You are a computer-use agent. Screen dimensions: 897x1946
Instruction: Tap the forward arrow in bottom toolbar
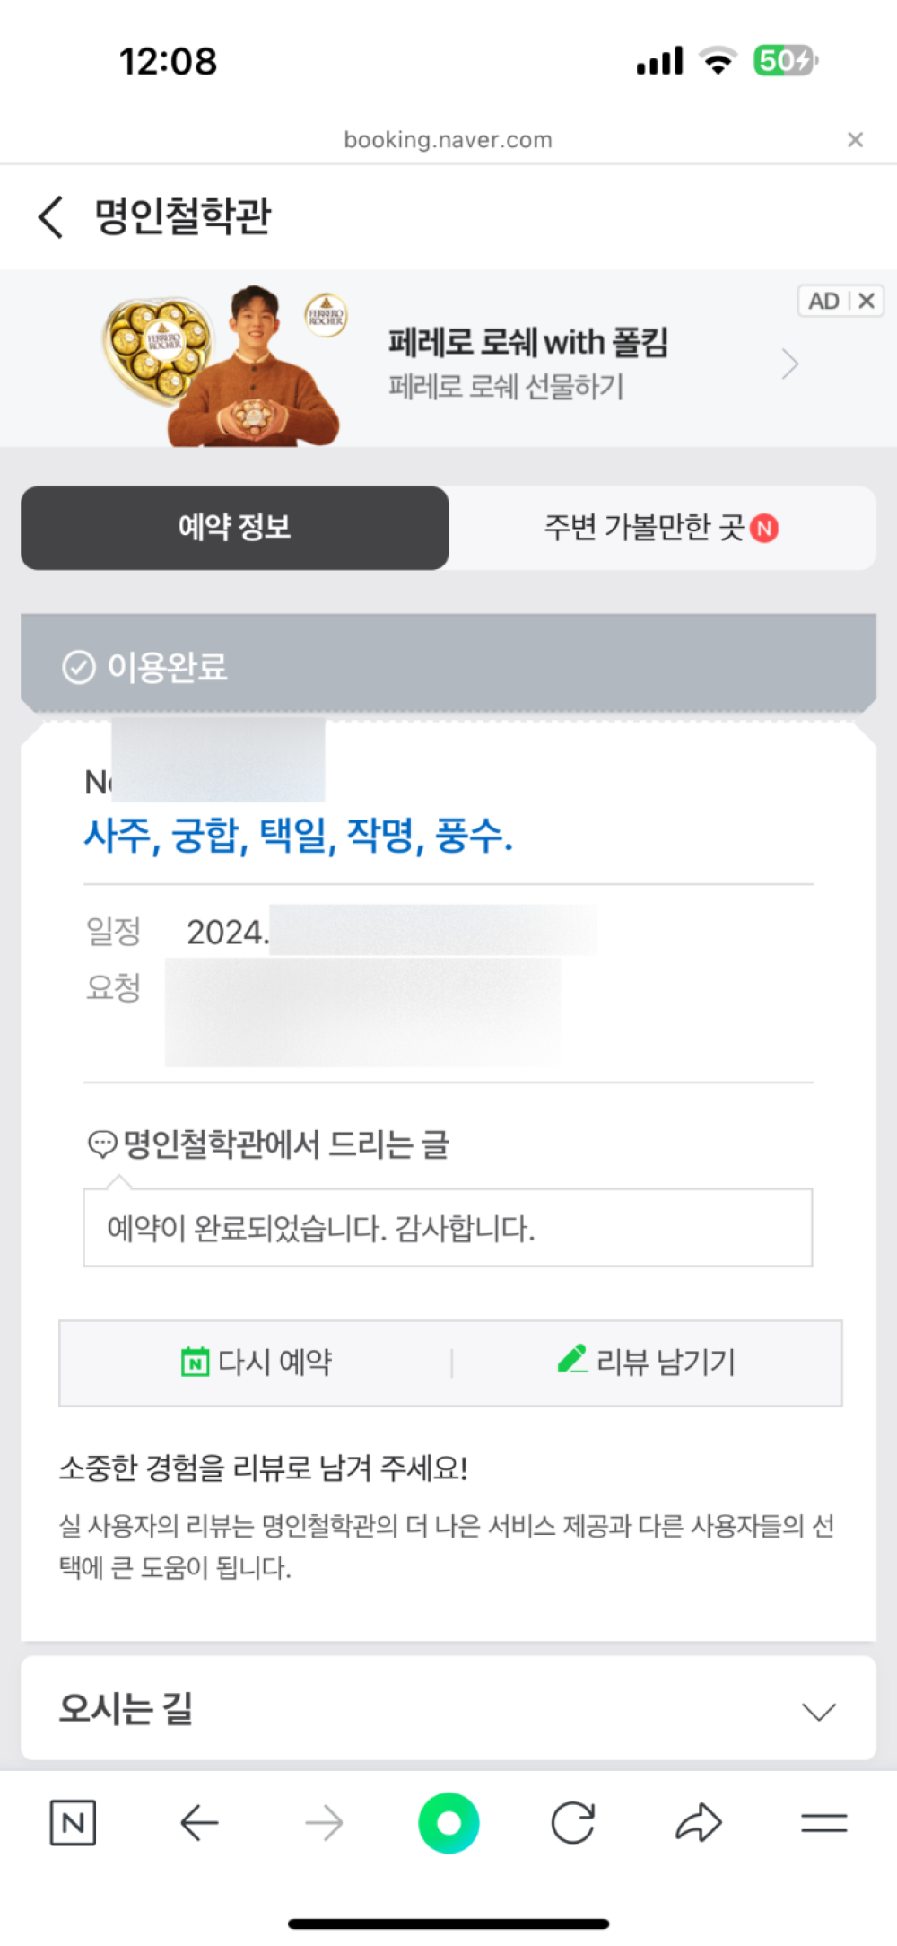(x=324, y=1822)
